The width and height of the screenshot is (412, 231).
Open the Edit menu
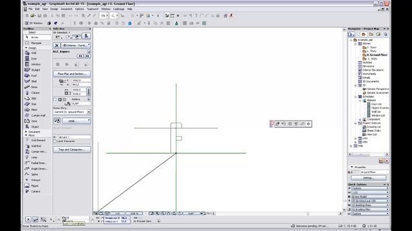pos(37,9)
